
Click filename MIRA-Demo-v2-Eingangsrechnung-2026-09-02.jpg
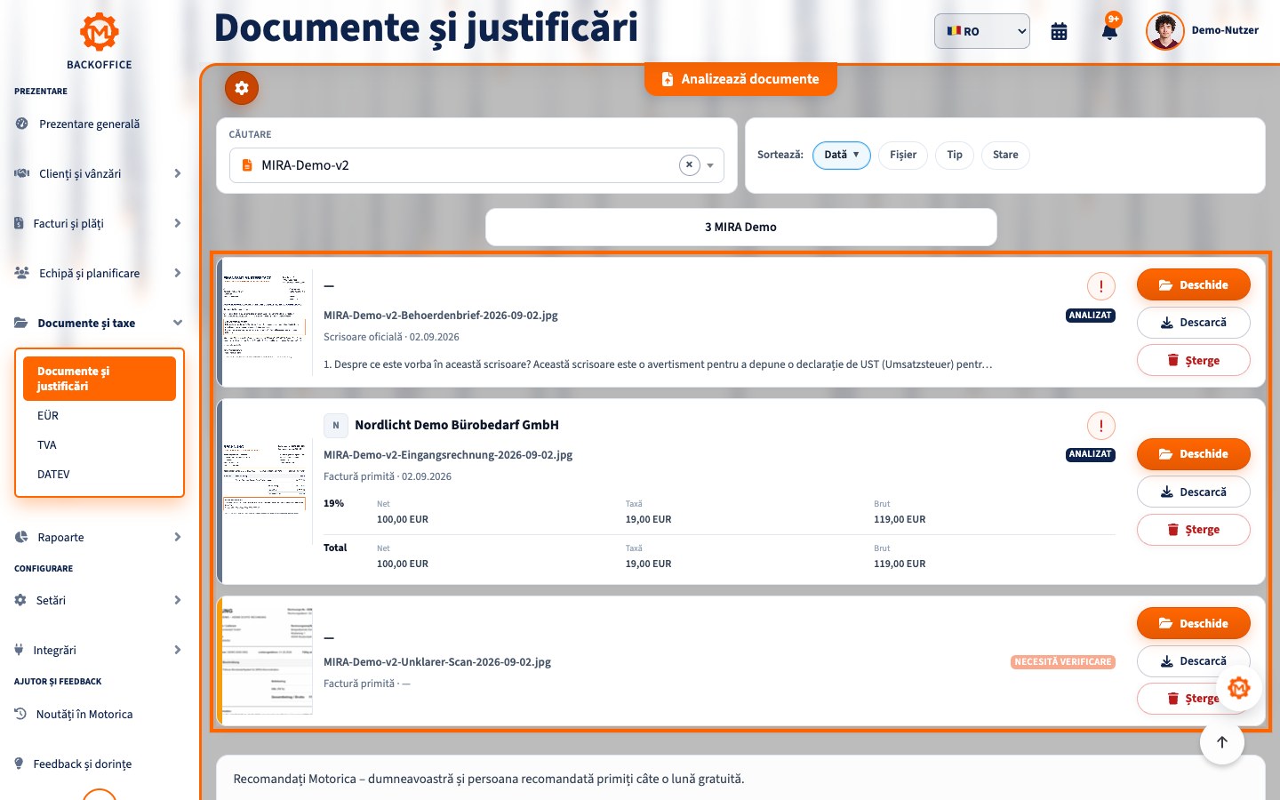[448, 455]
